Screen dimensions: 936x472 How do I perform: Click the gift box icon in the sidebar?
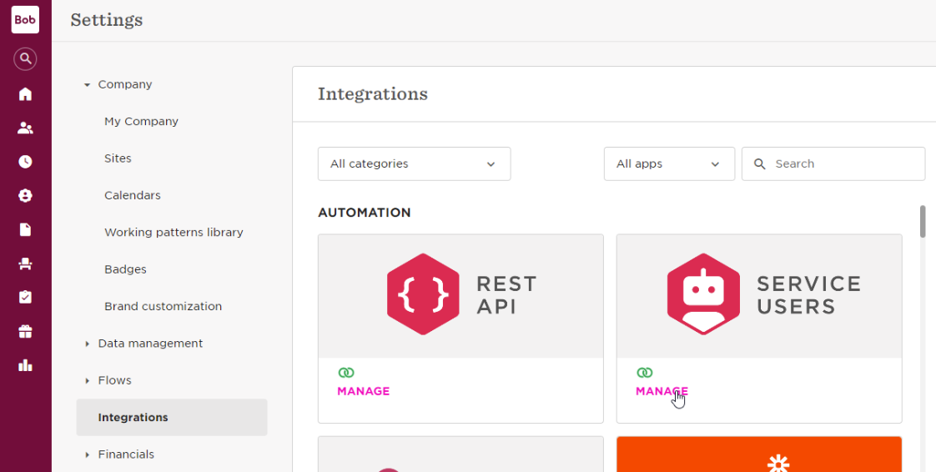[x=25, y=332]
